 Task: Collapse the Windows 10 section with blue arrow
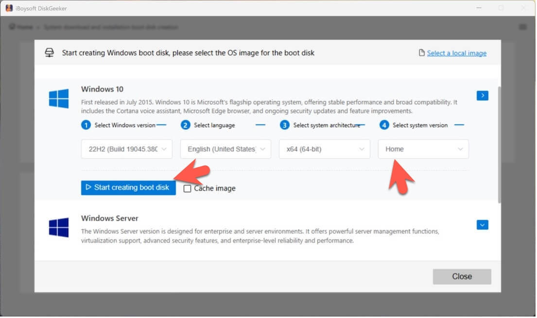(x=482, y=96)
